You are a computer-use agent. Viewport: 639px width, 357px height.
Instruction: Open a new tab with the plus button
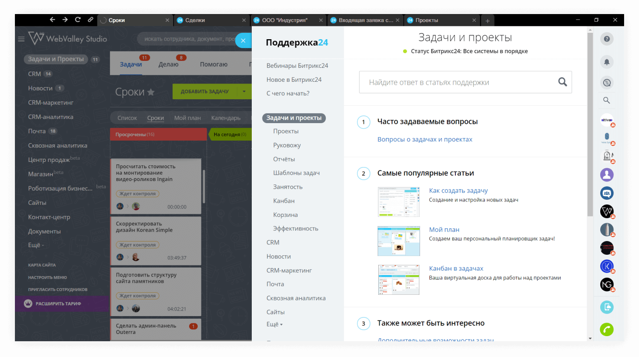tap(487, 20)
